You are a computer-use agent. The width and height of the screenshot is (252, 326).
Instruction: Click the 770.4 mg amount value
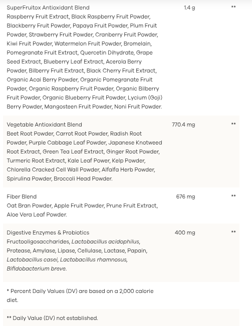click(x=183, y=124)
